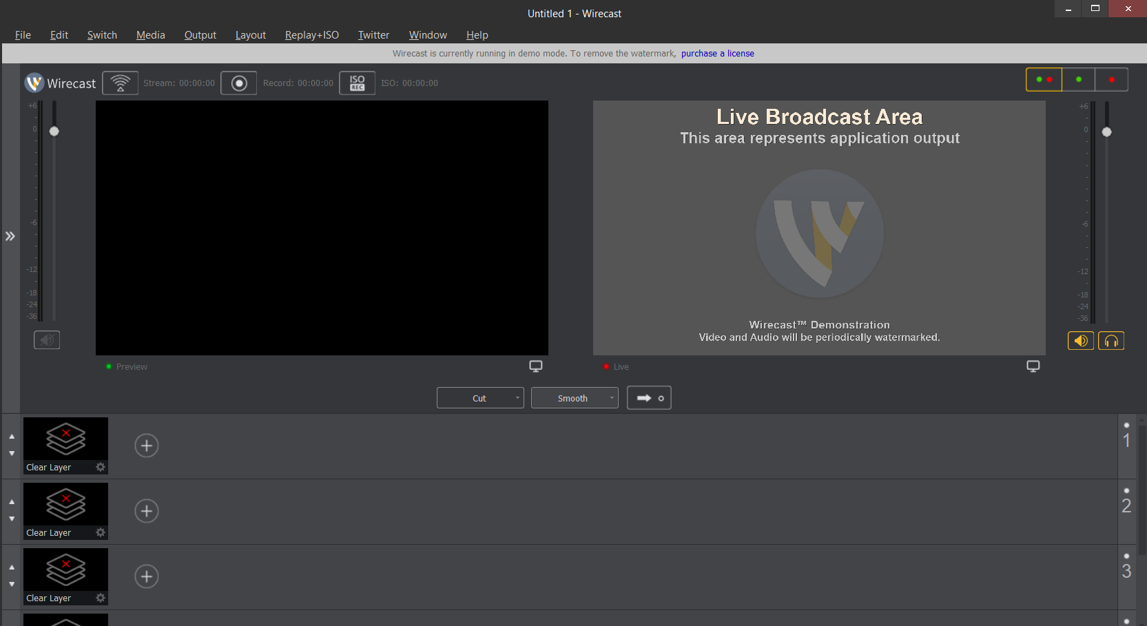Open the Cut transition dropdown

(x=480, y=398)
